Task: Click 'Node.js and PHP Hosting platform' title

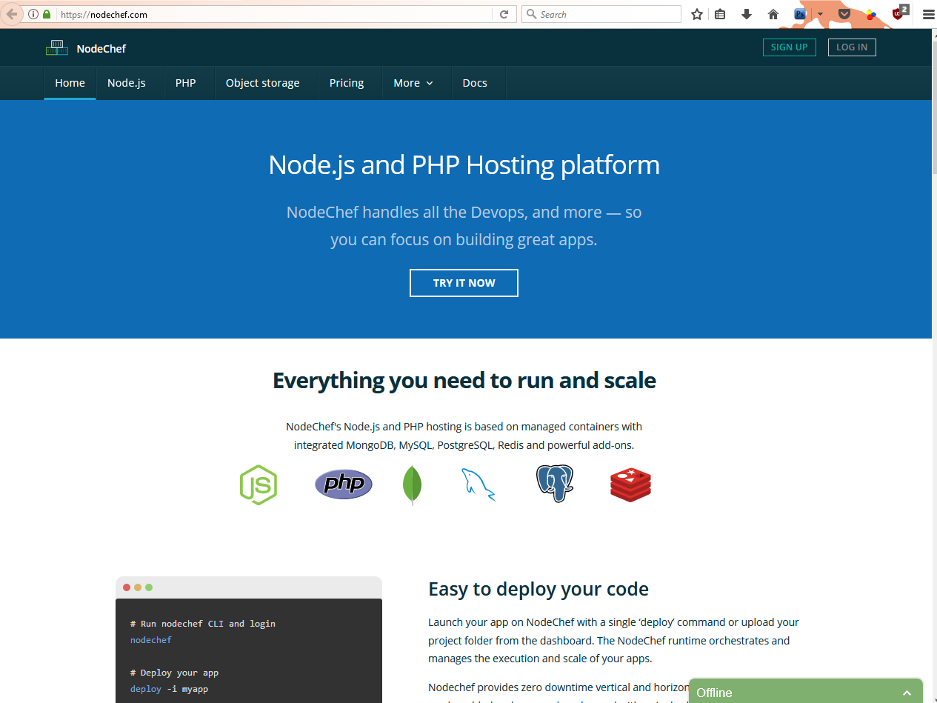Action: tap(464, 164)
